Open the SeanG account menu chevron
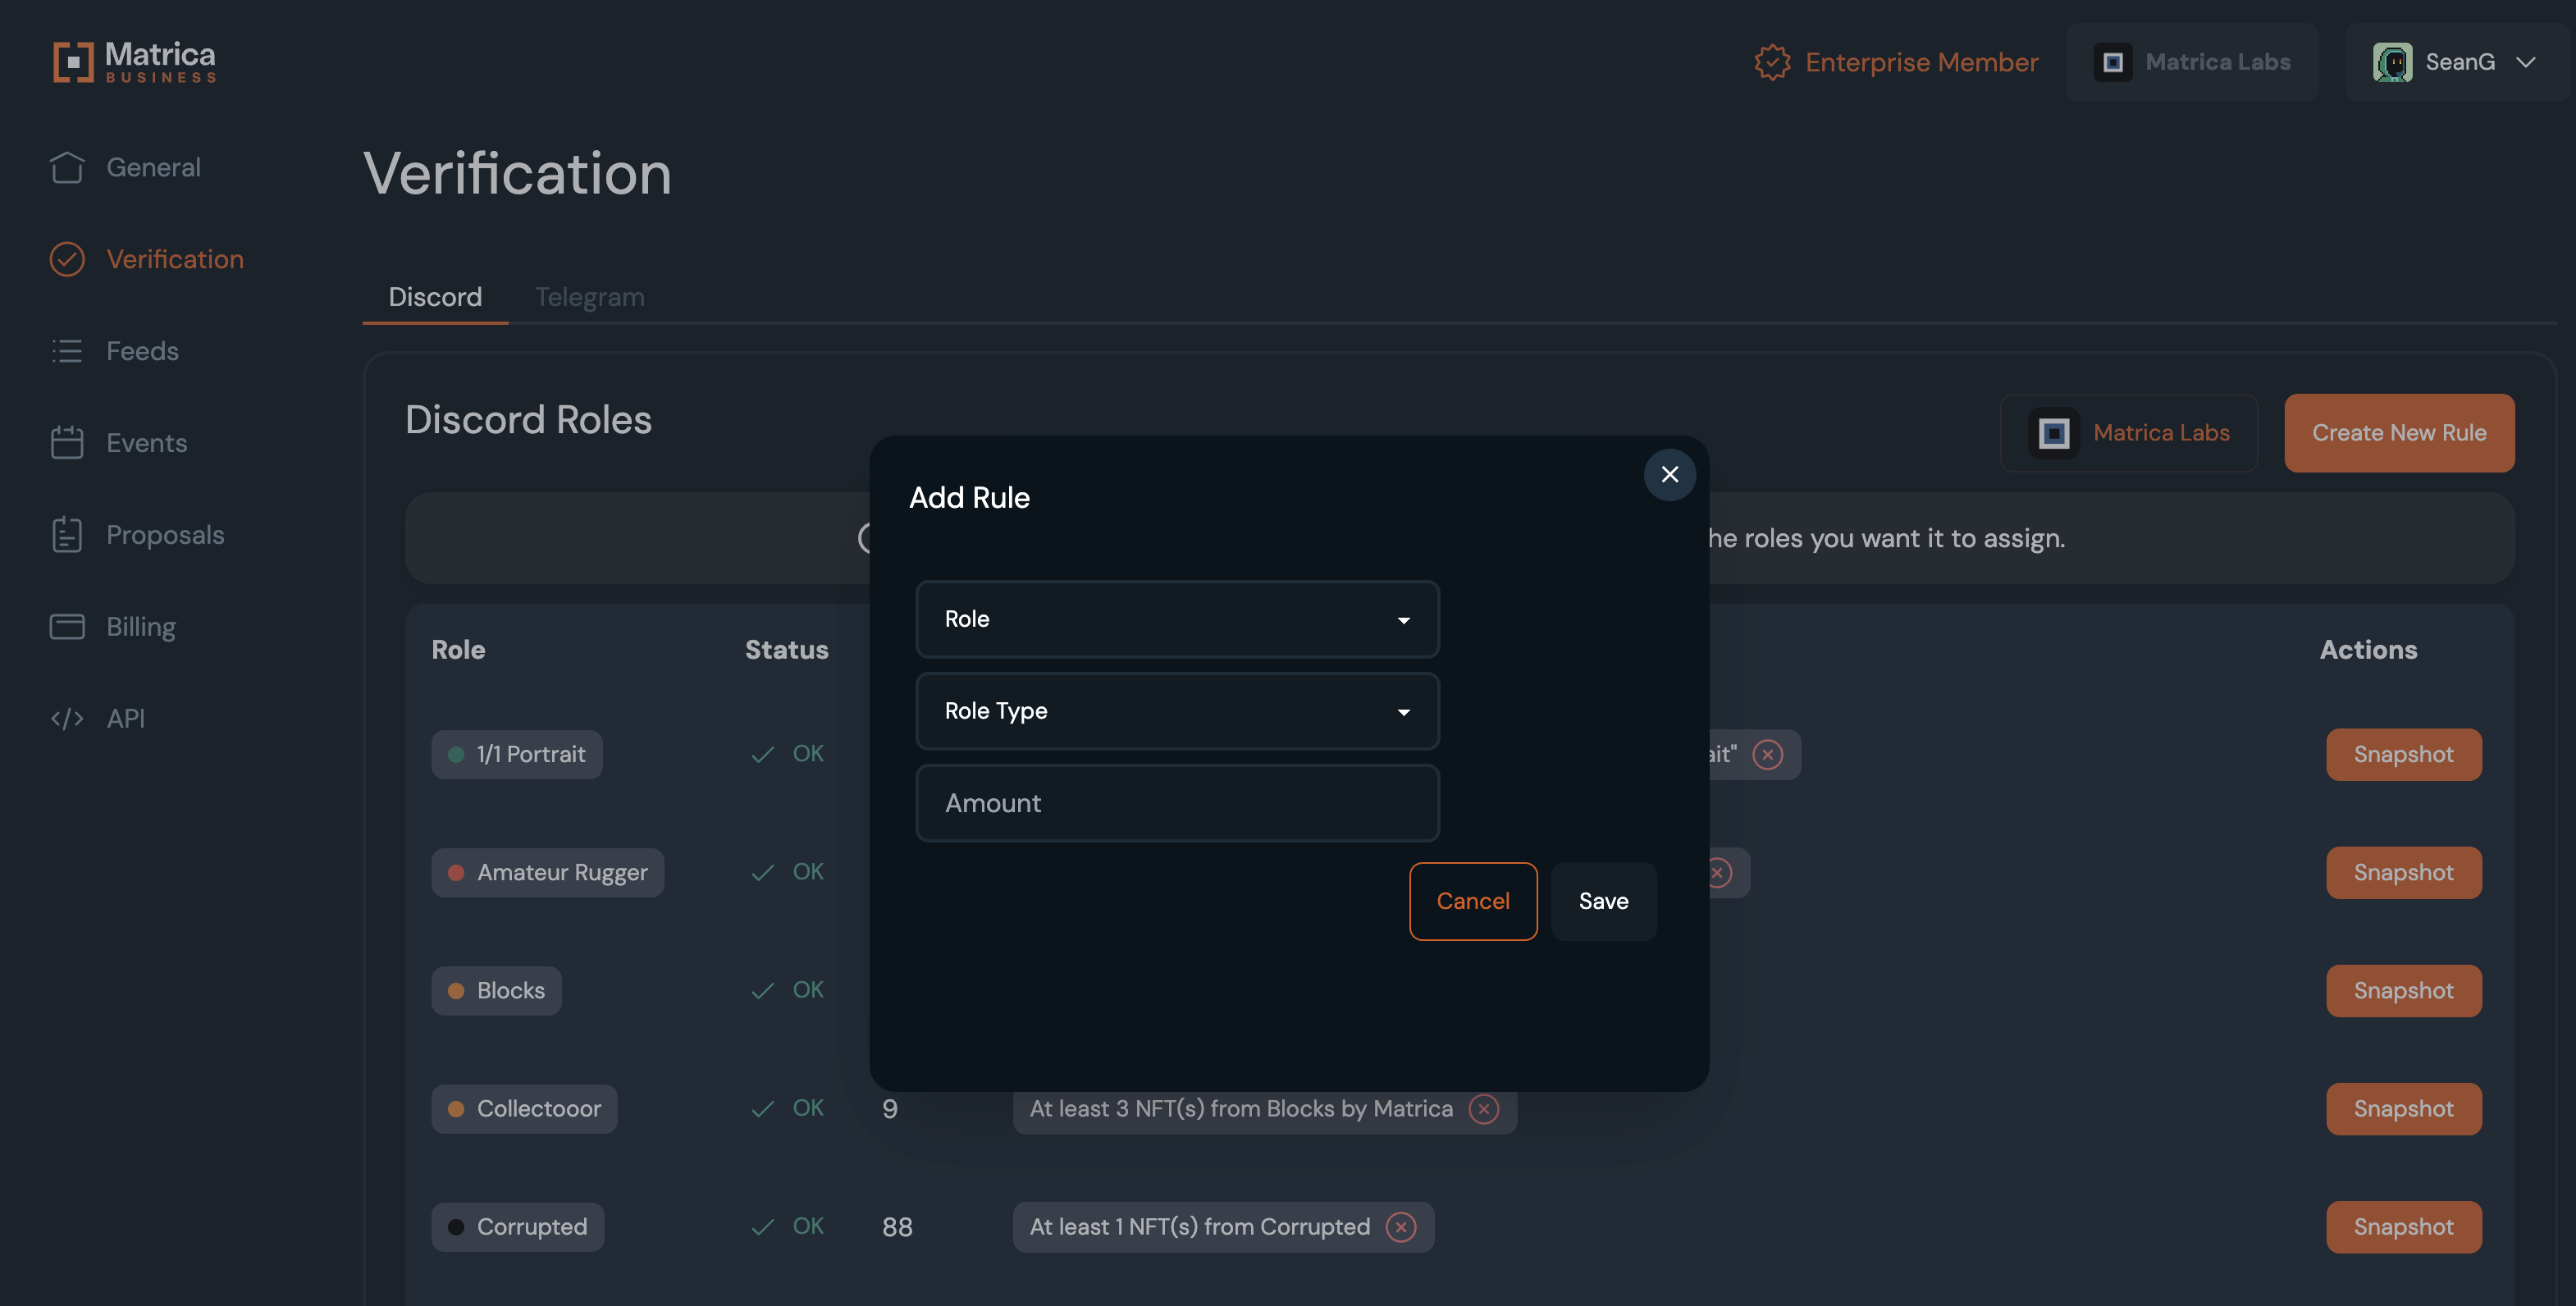The height and width of the screenshot is (1306, 2576). (2525, 62)
